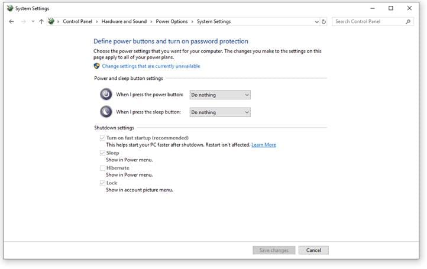Click Change settings that are currently unavailable
Image resolution: width=427 pixels, height=269 pixels.
pos(151,66)
